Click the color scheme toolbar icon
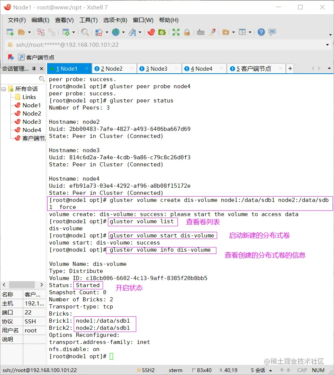 pyautogui.click(x=99, y=32)
